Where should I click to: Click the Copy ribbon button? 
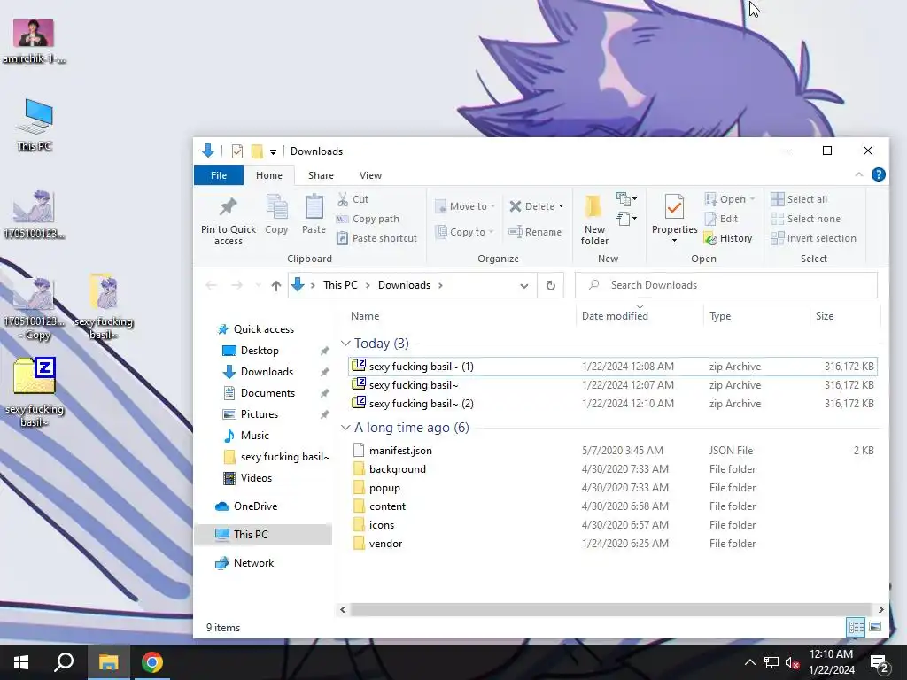click(276, 214)
